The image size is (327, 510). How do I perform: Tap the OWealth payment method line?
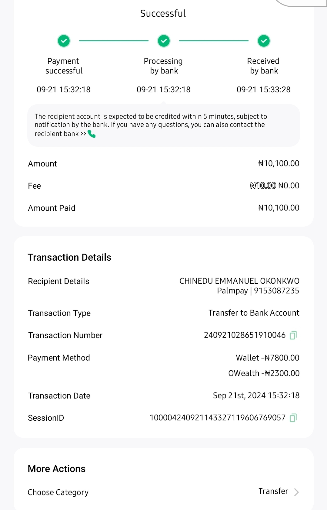pyautogui.click(x=264, y=373)
